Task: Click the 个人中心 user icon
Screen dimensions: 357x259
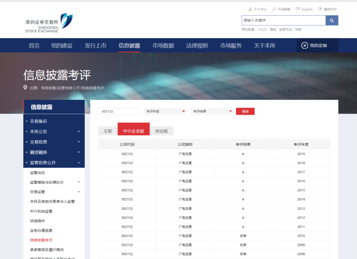Action: pos(251,9)
